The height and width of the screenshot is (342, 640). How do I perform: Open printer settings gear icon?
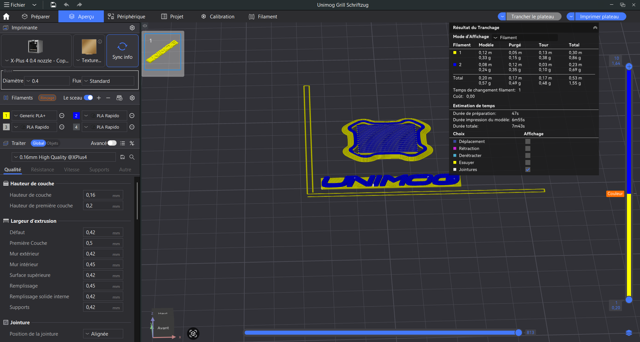(132, 28)
